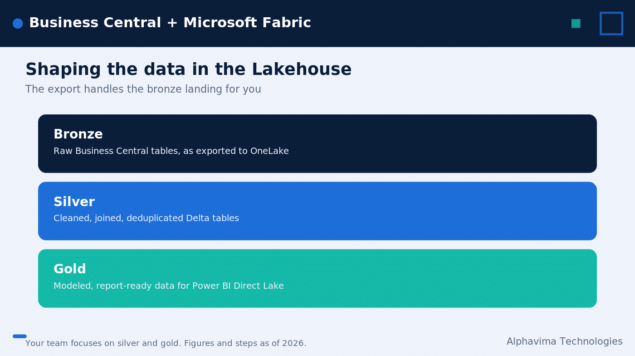Viewport: 635px width, 356px height.
Task: Click the small teal square in header
Action: coord(576,23)
